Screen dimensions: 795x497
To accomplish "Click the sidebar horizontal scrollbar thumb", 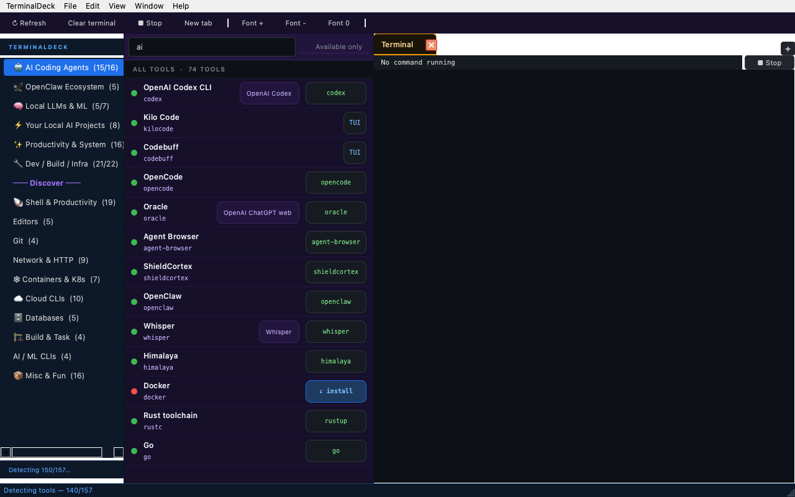I will click(x=57, y=452).
